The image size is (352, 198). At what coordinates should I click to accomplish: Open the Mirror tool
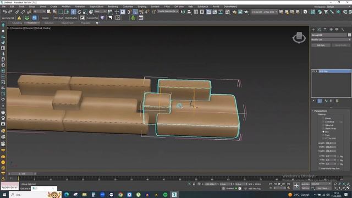[x=183, y=12]
